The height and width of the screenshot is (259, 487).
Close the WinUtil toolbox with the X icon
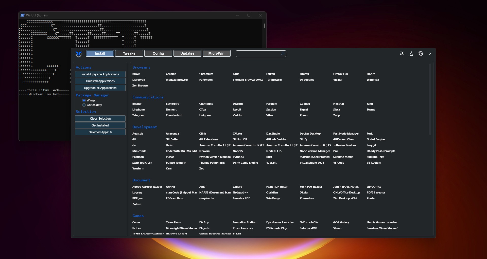point(430,54)
